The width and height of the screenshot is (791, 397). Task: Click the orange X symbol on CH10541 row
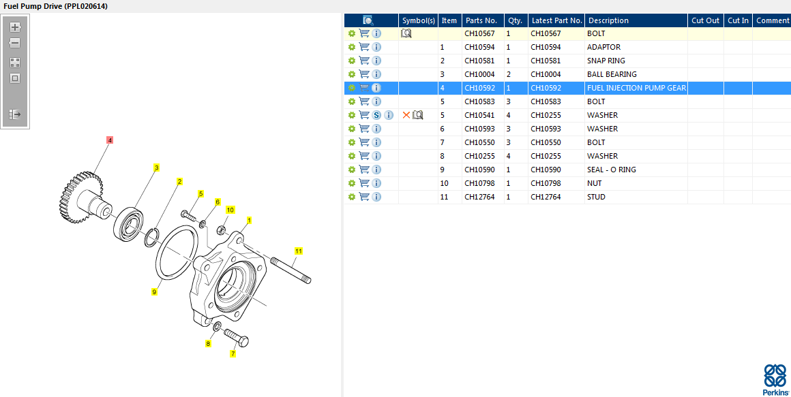pos(406,115)
